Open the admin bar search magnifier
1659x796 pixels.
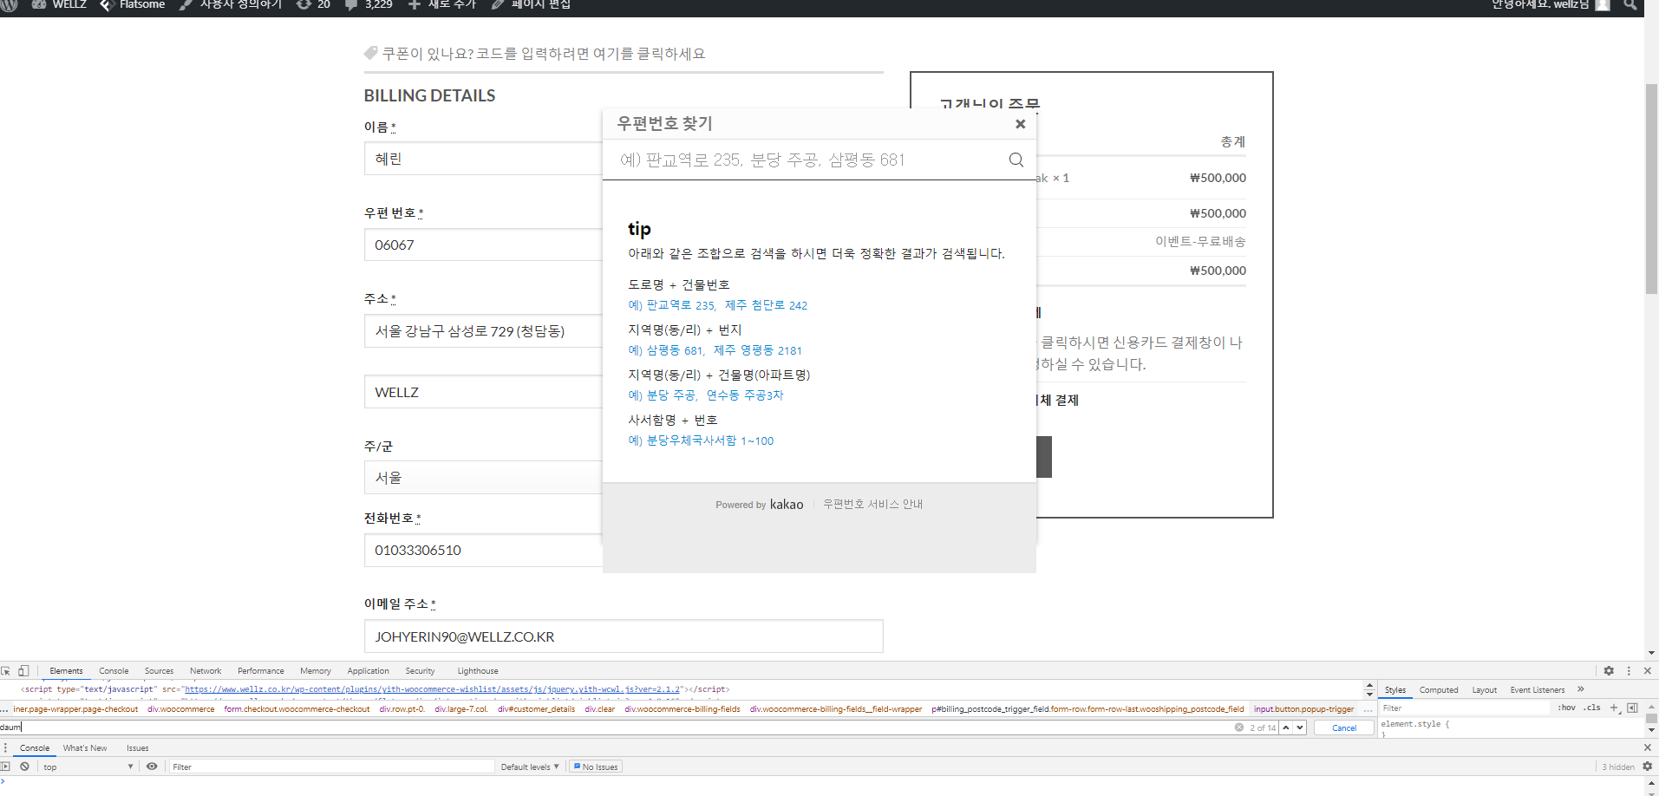[x=1630, y=4]
